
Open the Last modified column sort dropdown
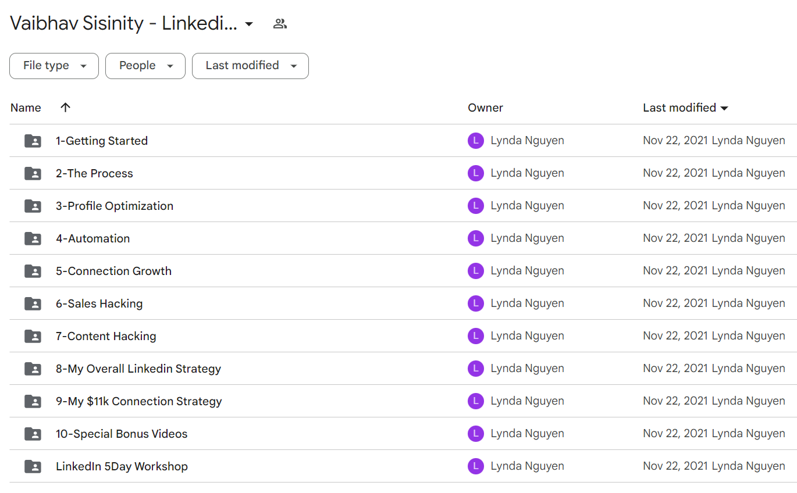[724, 108]
